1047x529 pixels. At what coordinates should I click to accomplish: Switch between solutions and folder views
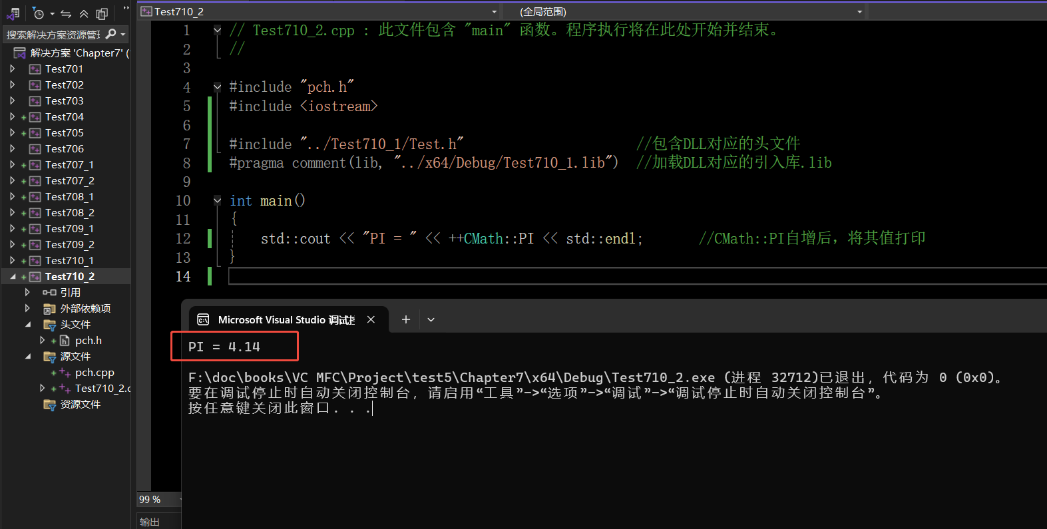[x=13, y=13]
